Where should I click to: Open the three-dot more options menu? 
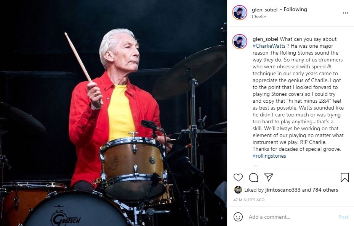[345, 13]
